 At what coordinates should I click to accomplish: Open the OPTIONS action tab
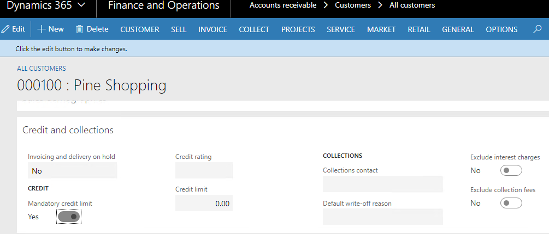coord(501,29)
